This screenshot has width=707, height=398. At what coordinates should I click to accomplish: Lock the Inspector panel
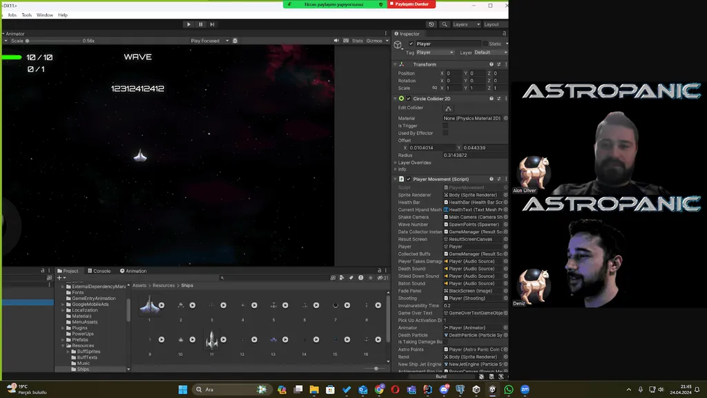(504, 33)
